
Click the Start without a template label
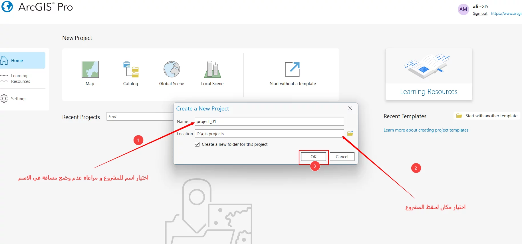coord(293,83)
